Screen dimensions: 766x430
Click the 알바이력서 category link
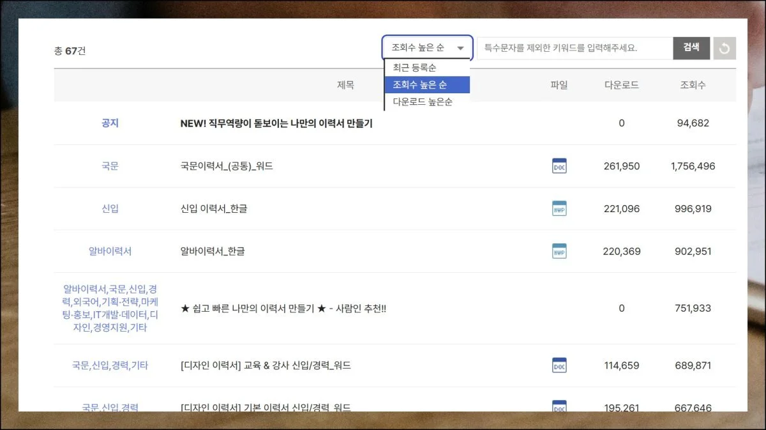click(x=110, y=250)
